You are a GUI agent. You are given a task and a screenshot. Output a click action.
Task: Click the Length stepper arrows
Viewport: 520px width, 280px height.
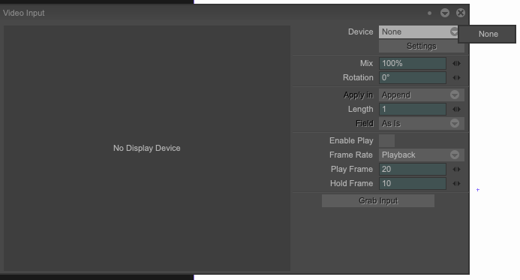457,109
